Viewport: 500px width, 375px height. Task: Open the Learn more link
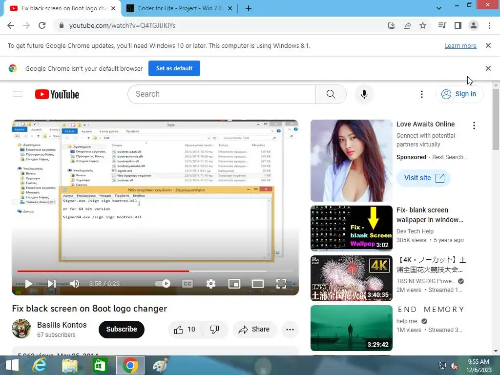460,45
